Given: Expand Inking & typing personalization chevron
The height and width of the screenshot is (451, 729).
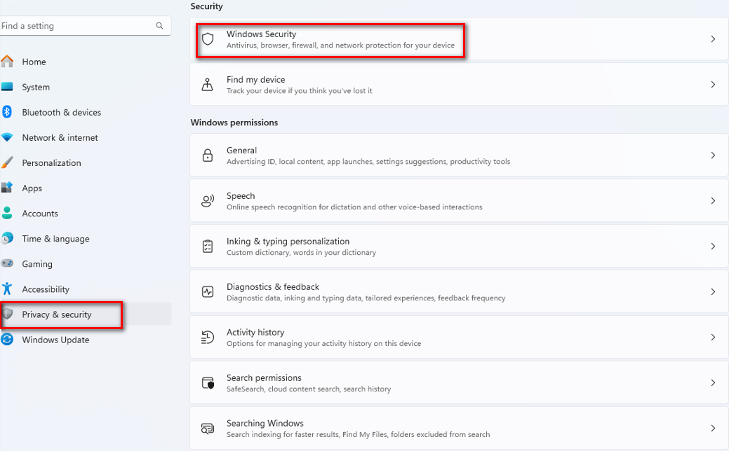Looking at the screenshot, I should point(713,246).
